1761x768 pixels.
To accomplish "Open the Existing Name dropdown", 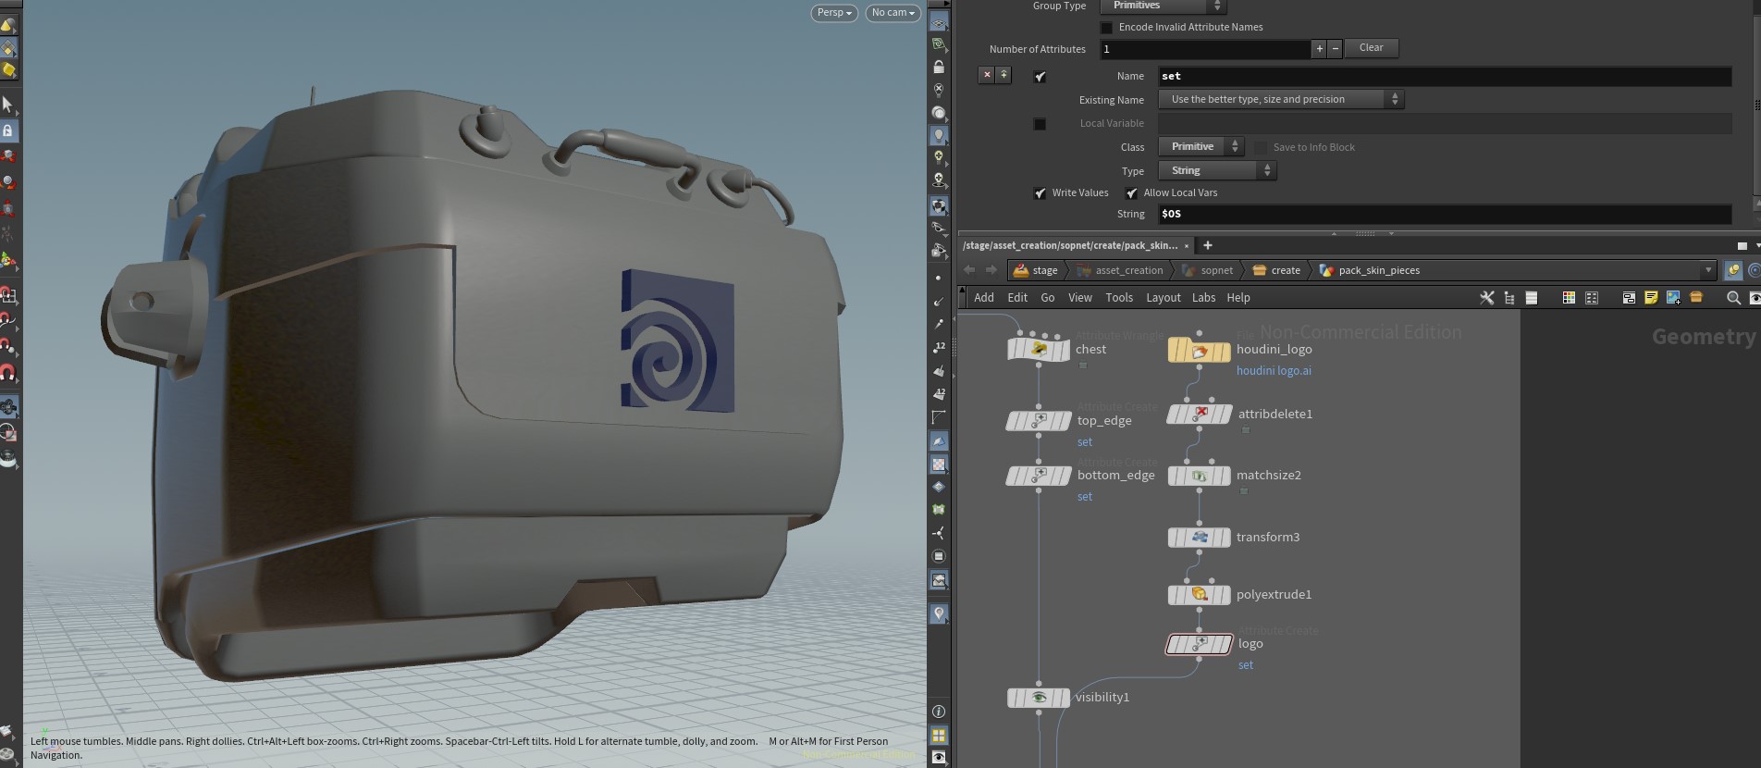I will coord(1282,100).
